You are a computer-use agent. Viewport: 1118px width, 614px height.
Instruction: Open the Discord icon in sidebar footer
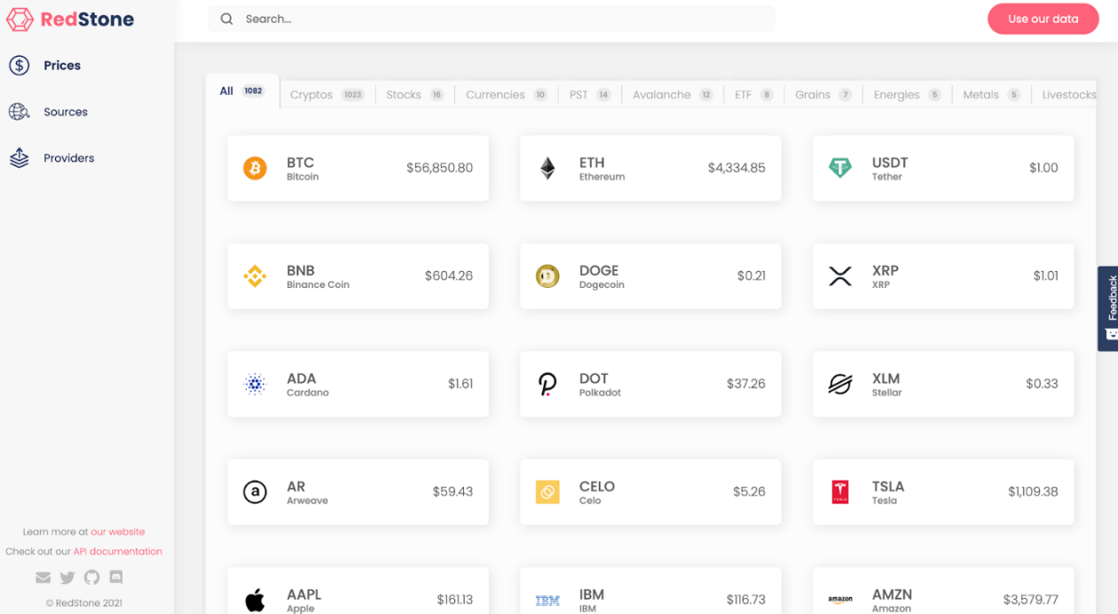click(115, 578)
